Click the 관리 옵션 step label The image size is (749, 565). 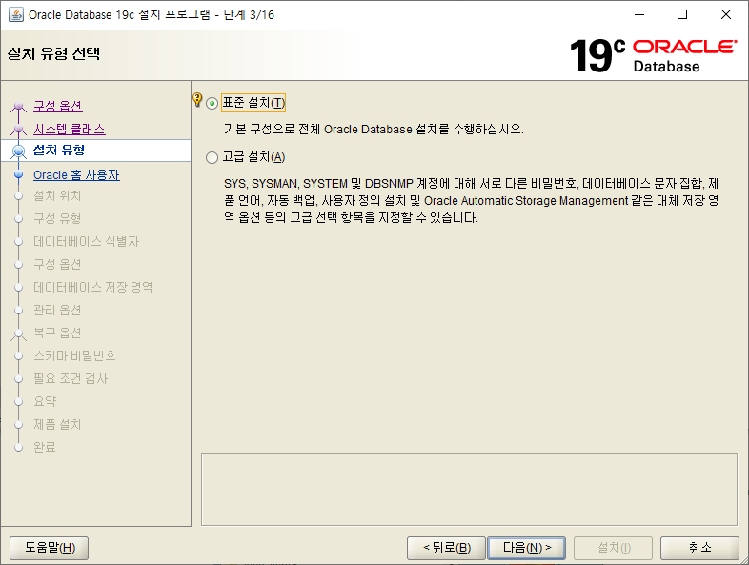[57, 310]
